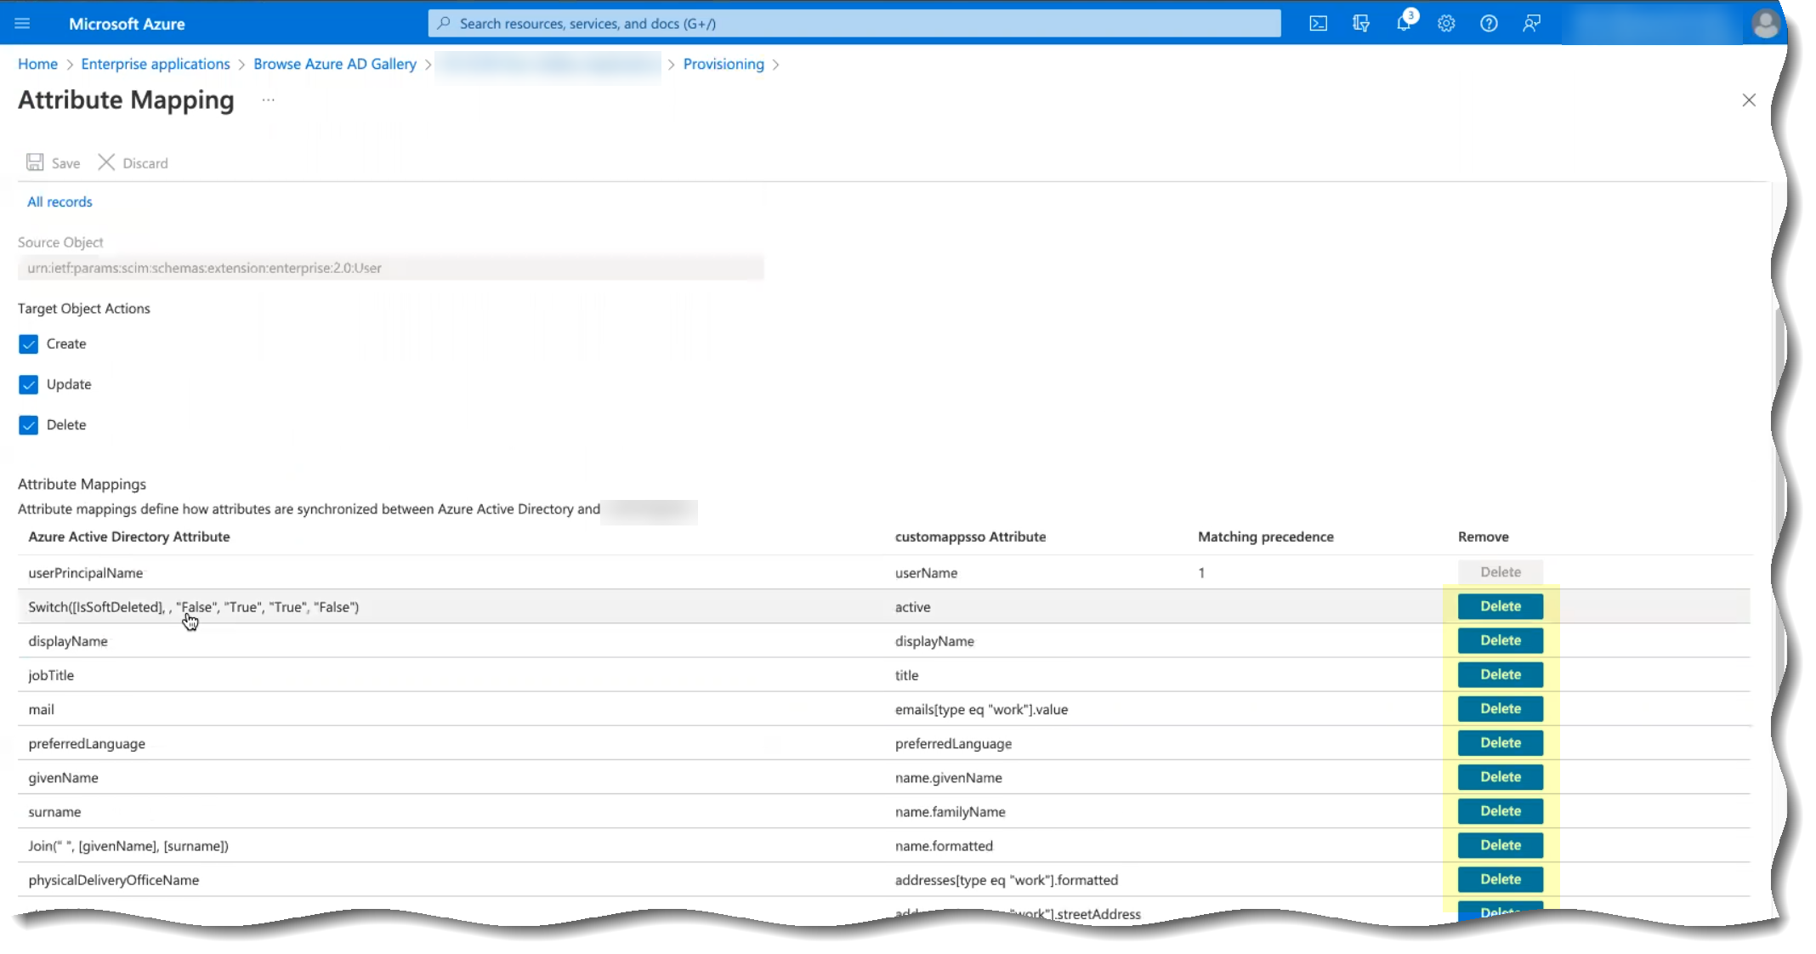Screen dimensions: 1816x954
Task: Click Save in the command bar
Action: tap(54, 163)
